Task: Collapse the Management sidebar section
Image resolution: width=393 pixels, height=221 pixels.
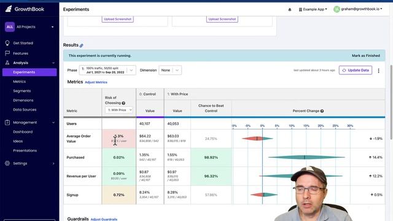Action: click(x=53, y=123)
